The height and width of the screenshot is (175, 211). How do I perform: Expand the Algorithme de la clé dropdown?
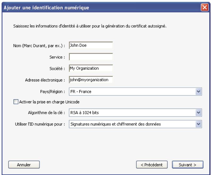pyautogui.click(x=135, y=113)
